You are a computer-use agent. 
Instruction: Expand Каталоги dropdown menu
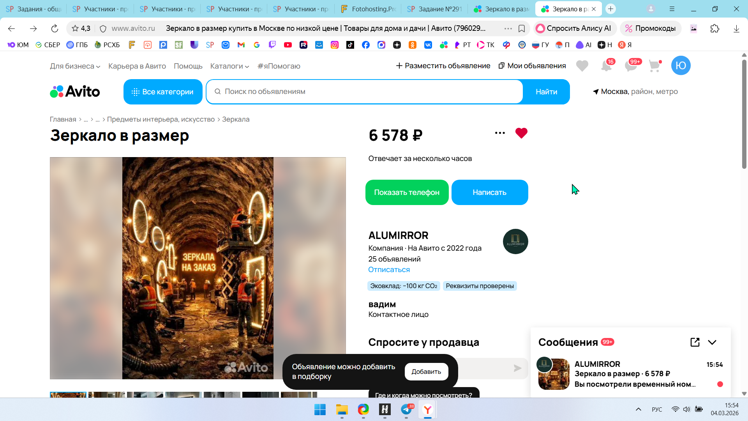pyautogui.click(x=229, y=66)
